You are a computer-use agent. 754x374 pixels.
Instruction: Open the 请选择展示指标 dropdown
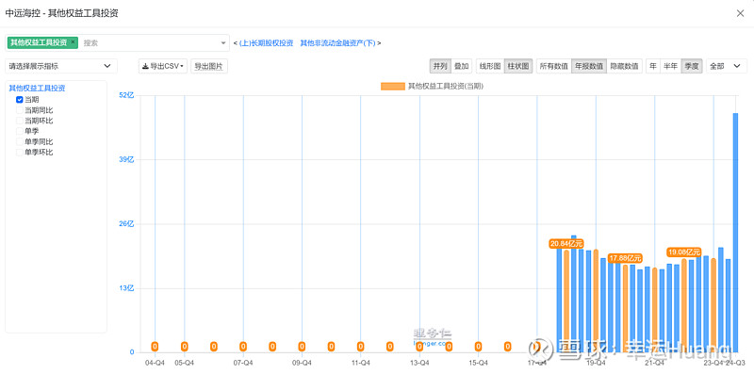(61, 66)
